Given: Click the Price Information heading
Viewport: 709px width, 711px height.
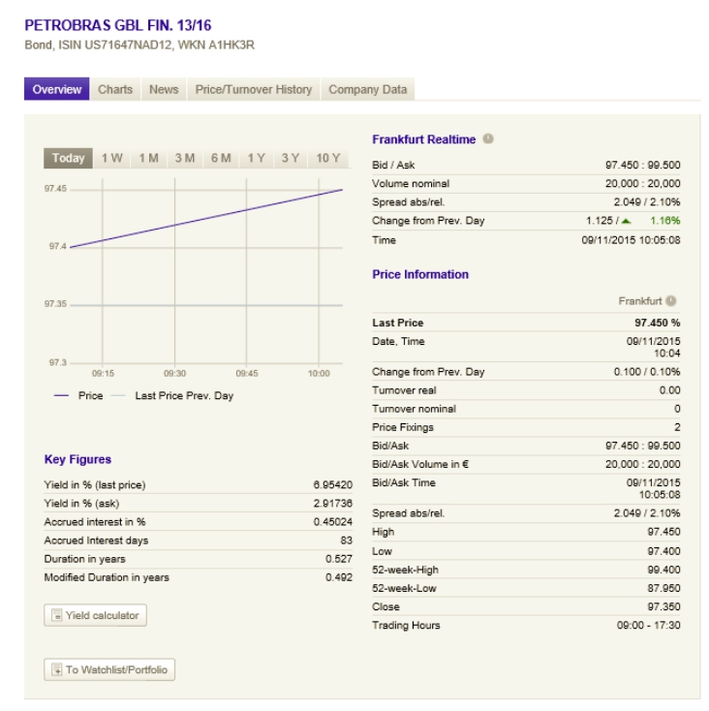Looking at the screenshot, I should [420, 274].
